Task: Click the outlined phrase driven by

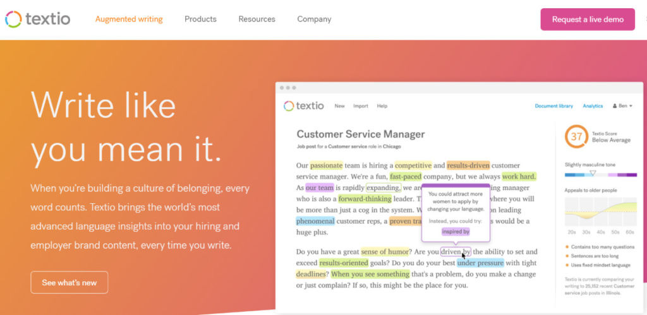Action: point(456,251)
